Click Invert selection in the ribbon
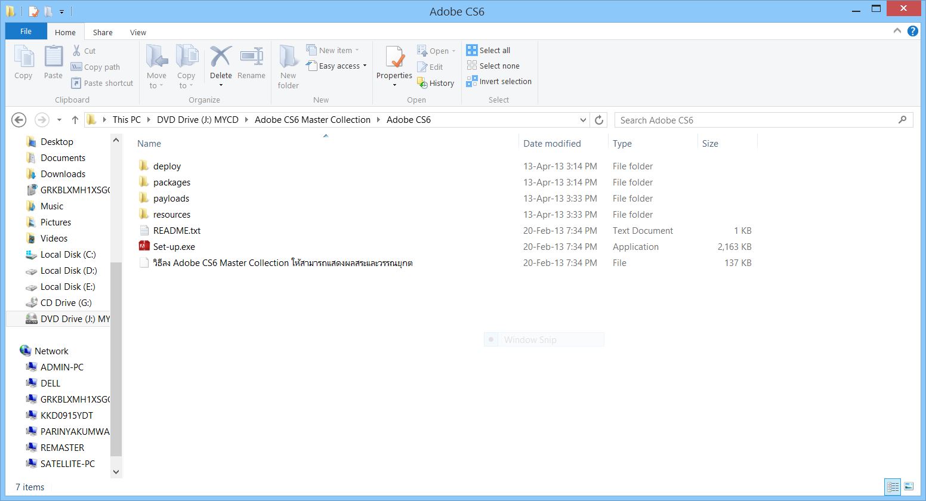This screenshot has width=926, height=501. pos(499,81)
